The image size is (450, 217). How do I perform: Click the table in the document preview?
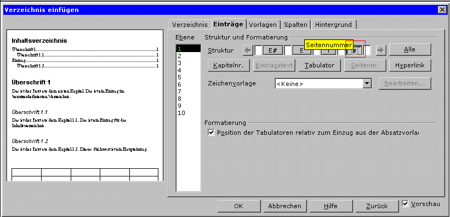pyautogui.click(x=85, y=175)
